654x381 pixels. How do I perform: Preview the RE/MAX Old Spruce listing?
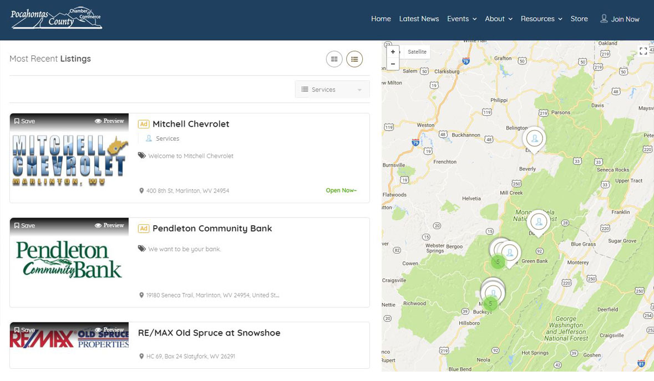pos(109,330)
